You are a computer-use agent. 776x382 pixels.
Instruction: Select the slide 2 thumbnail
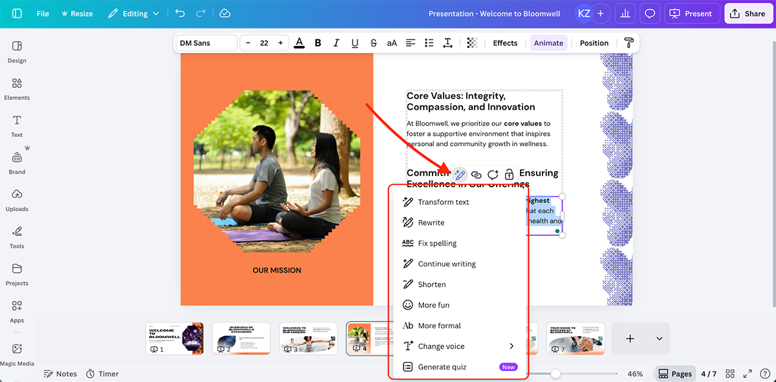[x=241, y=338]
